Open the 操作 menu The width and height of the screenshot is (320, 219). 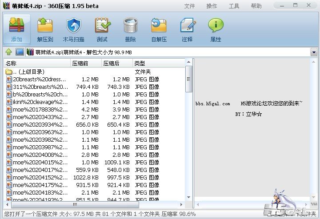click(x=212, y=6)
